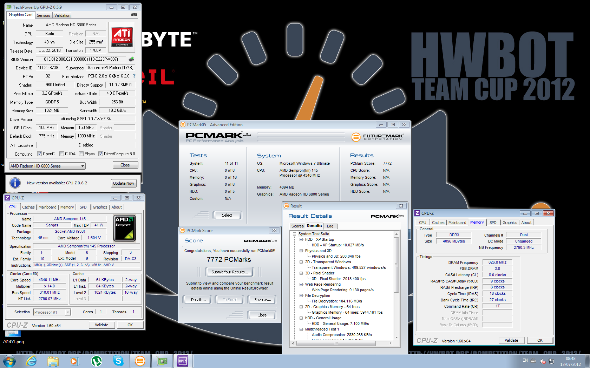Image resolution: width=590 pixels, height=368 pixels.
Task: Switch to the Validation tab in GPU-Z
Action: click(x=62, y=15)
